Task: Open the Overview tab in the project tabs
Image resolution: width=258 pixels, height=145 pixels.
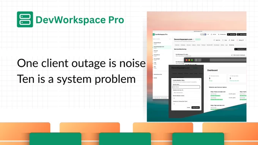Action: (x=177, y=45)
